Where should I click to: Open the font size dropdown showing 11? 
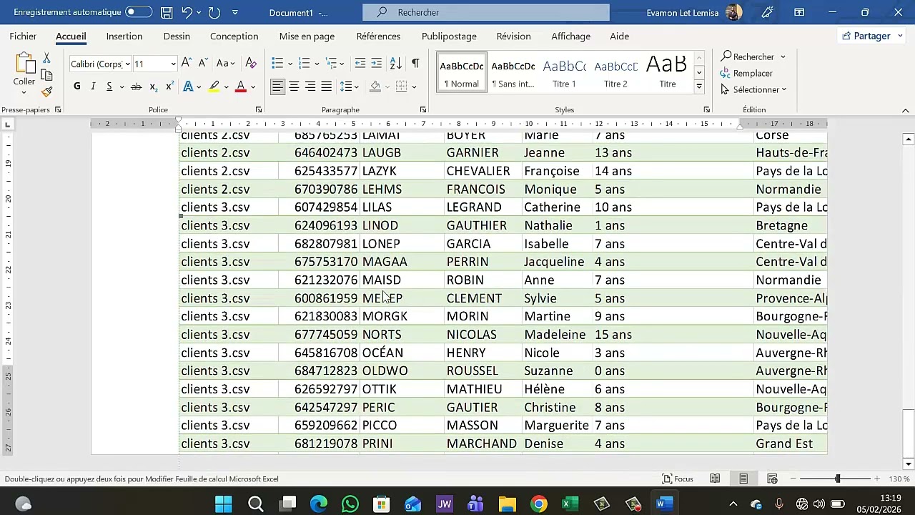pos(173,64)
